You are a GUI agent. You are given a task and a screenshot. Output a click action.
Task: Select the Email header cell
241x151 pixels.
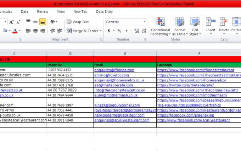coord(125,65)
